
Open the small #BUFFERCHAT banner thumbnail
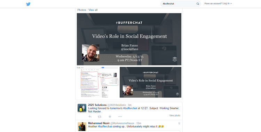[x=150, y=82]
